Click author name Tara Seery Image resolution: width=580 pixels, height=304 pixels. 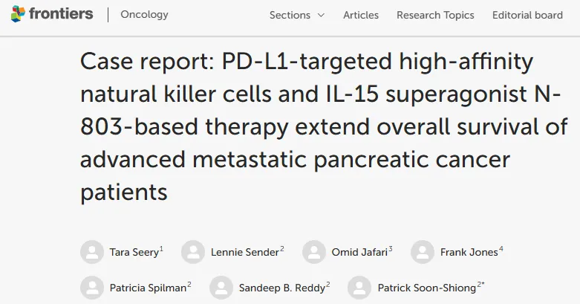tap(134, 252)
